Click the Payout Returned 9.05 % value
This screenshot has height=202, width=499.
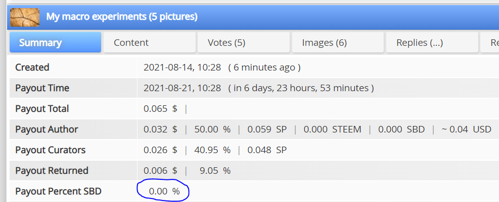pyautogui.click(x=215, y=171)
